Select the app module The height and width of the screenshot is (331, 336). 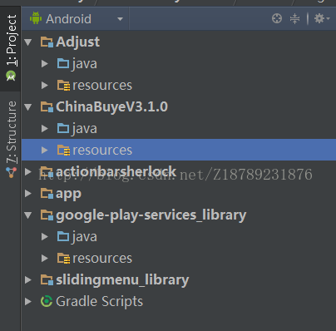click(x=68, y=194)
